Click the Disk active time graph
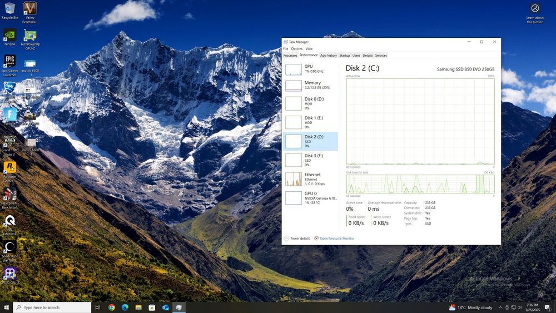Image resolution: width=556 pixels, height=313 pixels. (420, 121)
